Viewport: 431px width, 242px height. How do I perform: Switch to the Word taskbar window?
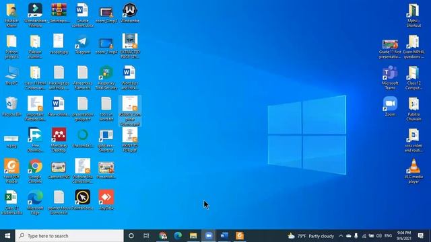224,236
